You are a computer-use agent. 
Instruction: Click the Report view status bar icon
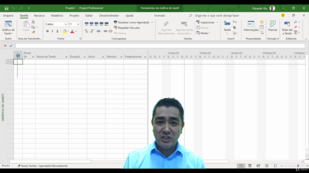pyautogui.click(x=276, y=166)
